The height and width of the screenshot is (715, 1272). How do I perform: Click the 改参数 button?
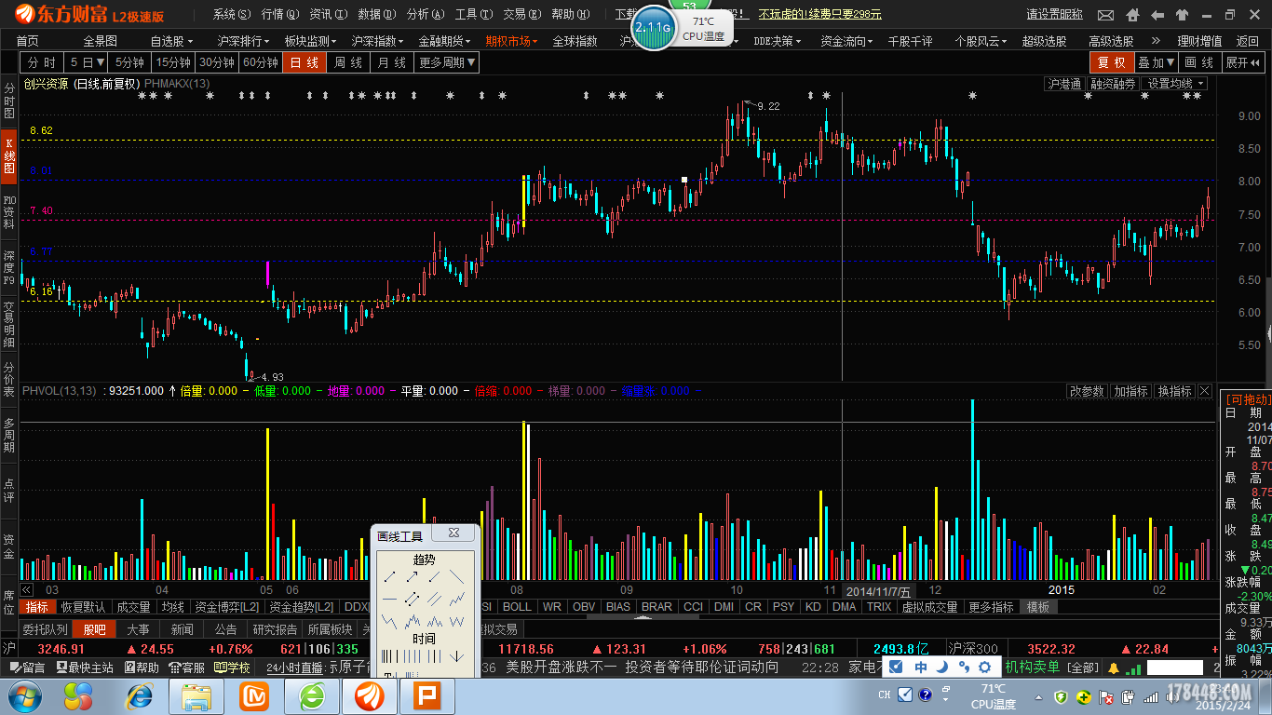coord(1087,391)
